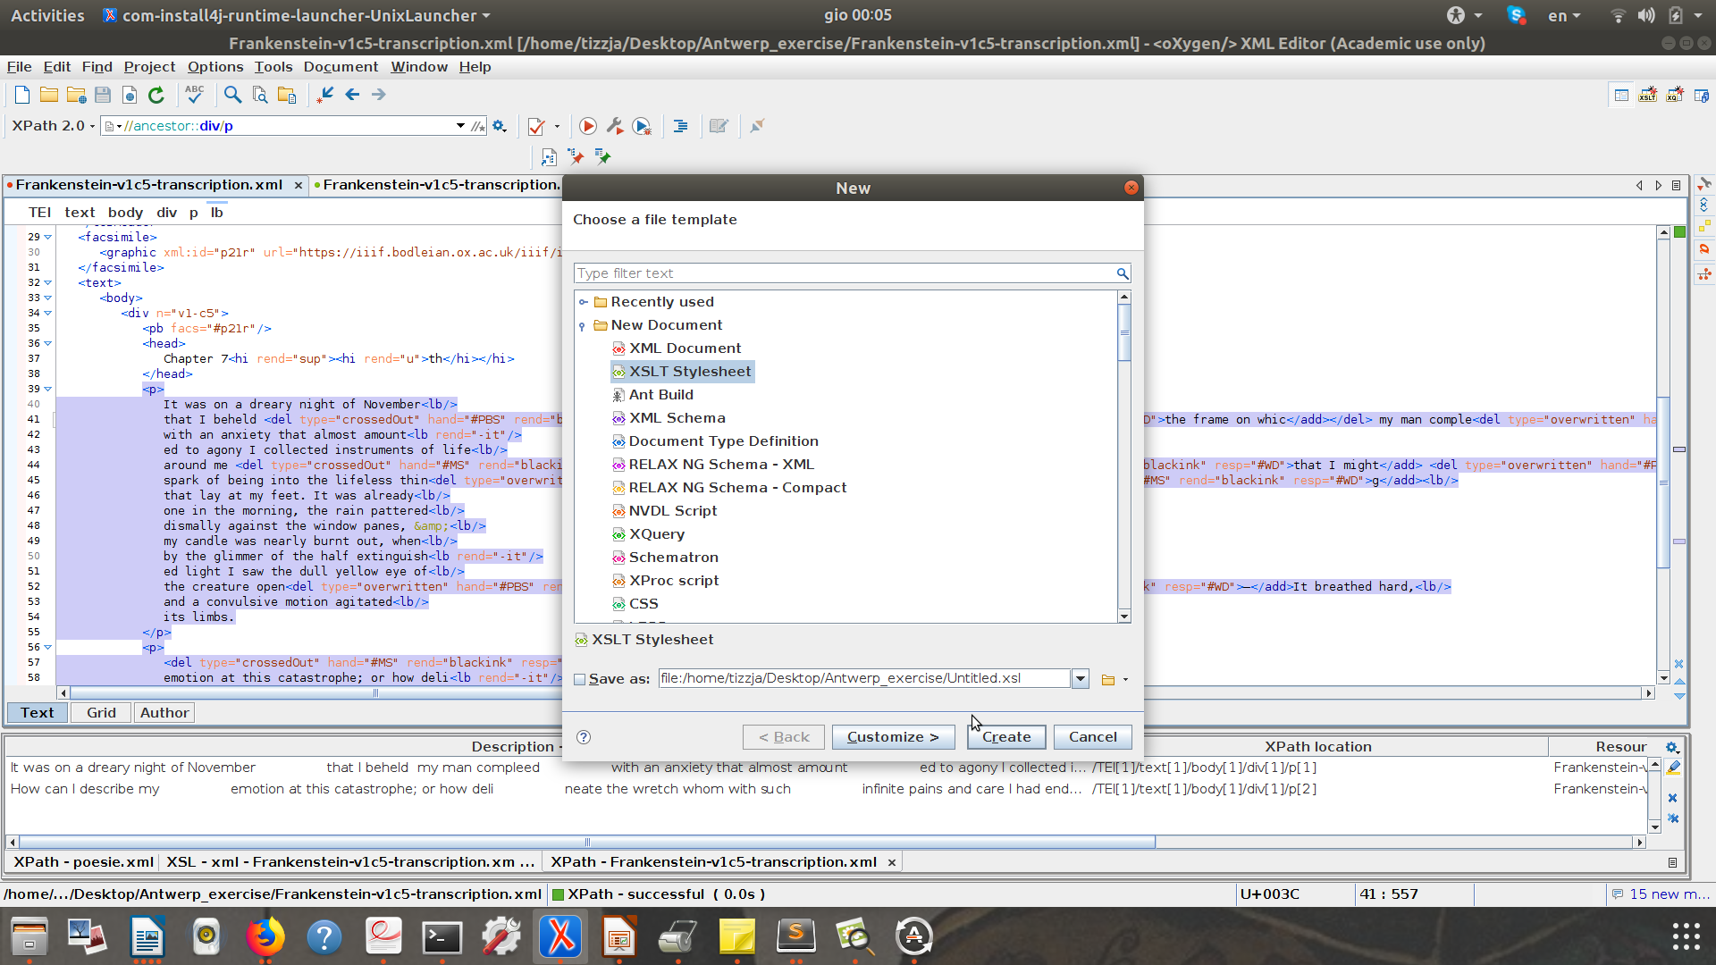Expand the Recently used folder
This screenshot has width=1716, height=965.
click(584, 302)
